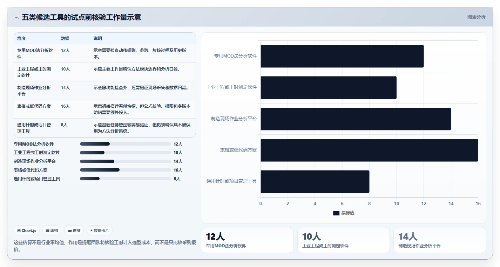The image size is (500, 267).
Task: Click chart y-axis label 表格或低代码方案
Action: pyautogui.click(x=238, y=150)
